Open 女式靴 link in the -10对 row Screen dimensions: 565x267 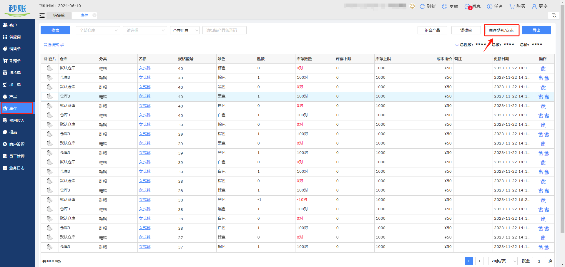point(145,200)
